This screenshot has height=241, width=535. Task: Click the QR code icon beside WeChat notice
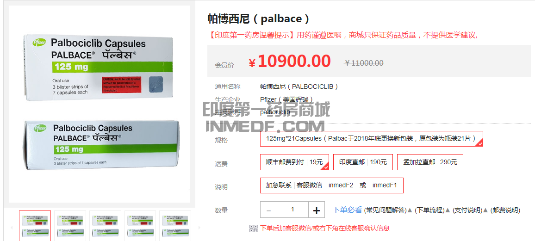click(x=253, y=229)
